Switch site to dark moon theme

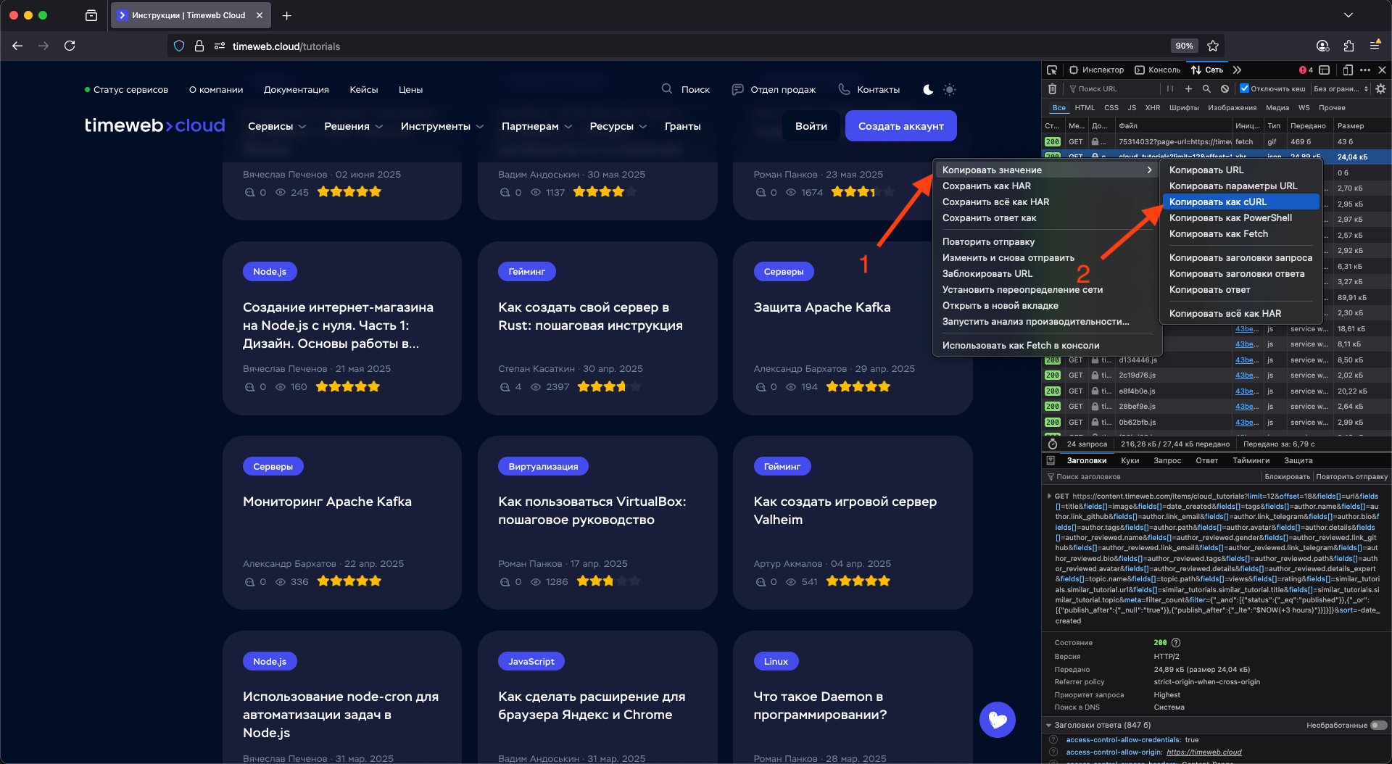tap(928, 89)
